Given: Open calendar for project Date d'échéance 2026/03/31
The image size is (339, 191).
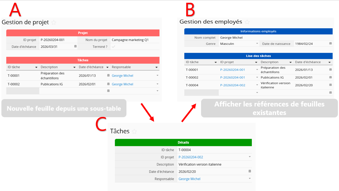Looking at the screenshot, I should coord(75,46).
